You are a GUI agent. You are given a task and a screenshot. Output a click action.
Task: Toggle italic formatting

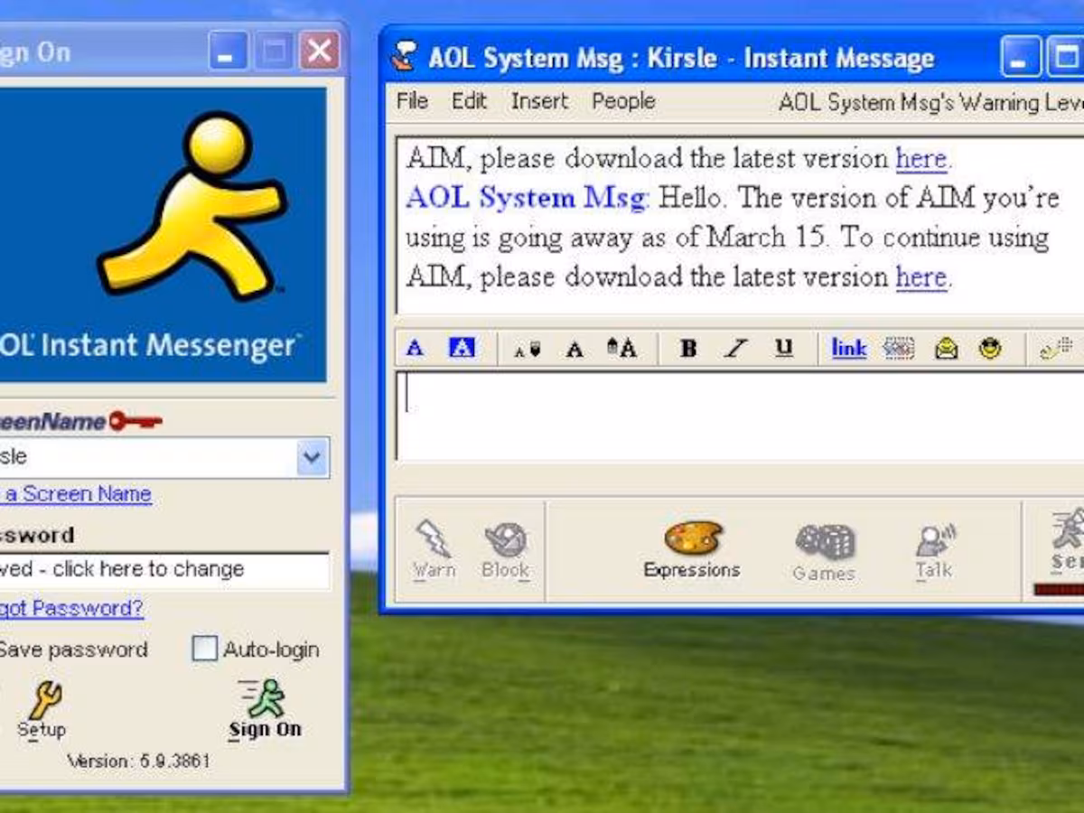point(736,348)
